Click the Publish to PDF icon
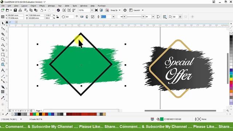233x131 pixels. (x=74, y=10)
